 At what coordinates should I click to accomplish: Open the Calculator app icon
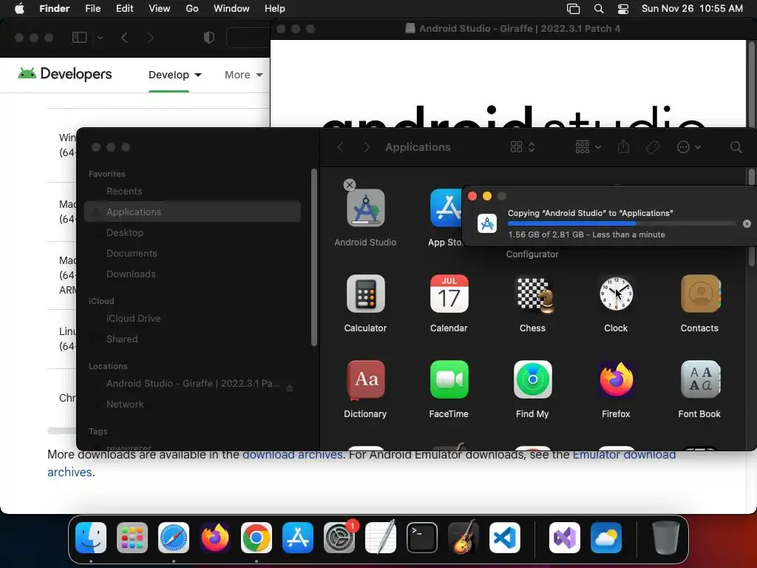tap(365, 294)
